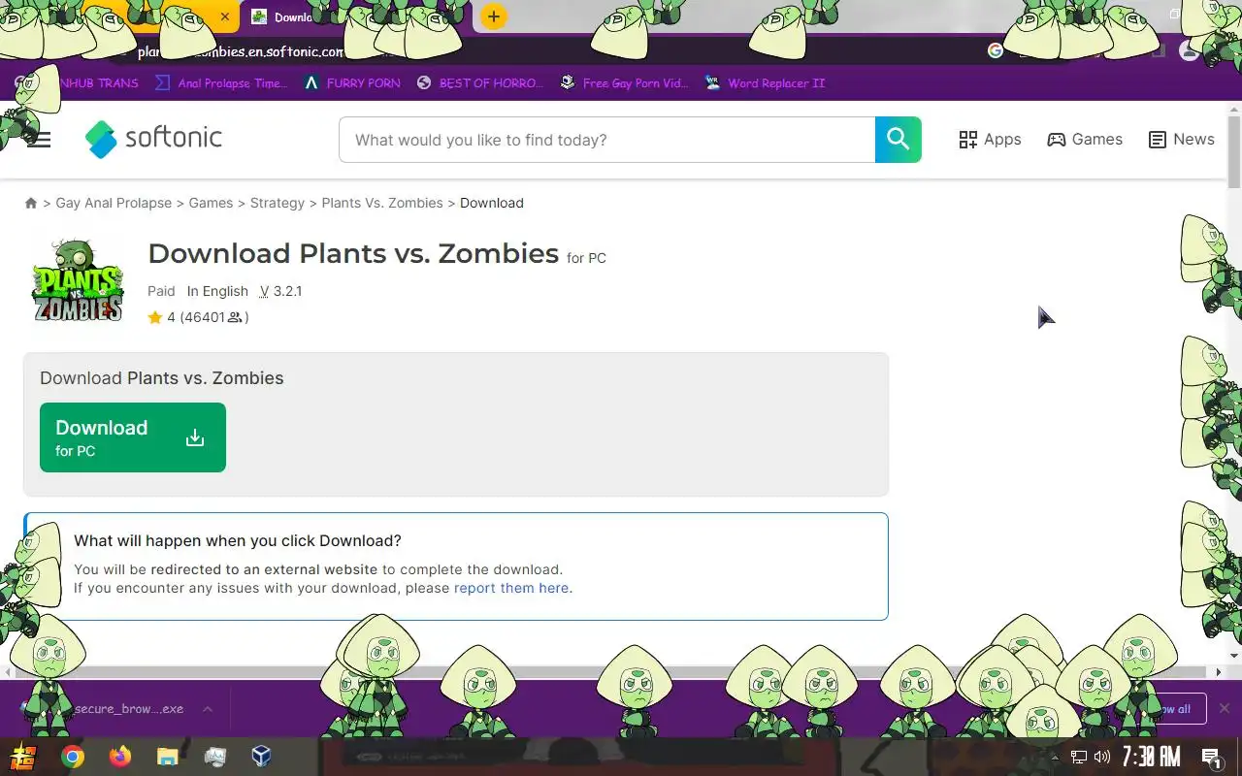Expand the download item options chevron
Screen dimensions: 1242x776
(208, 709)
